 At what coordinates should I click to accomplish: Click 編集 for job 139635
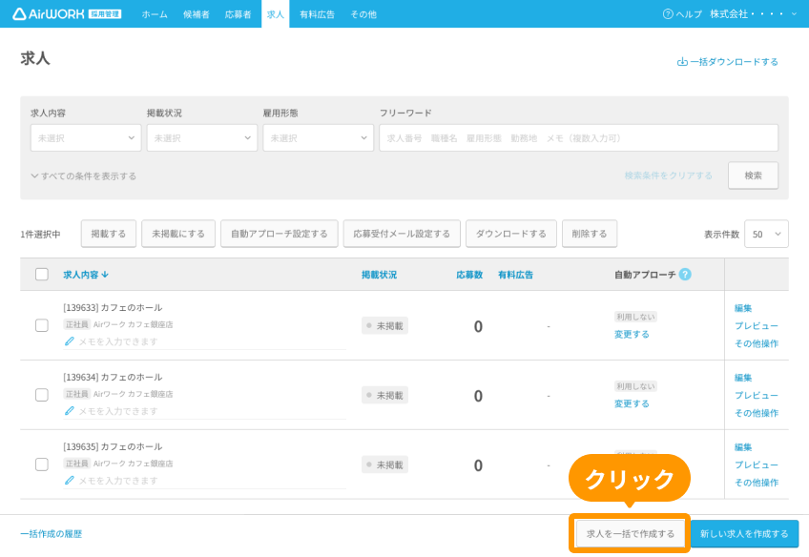(x=743, y=447)
